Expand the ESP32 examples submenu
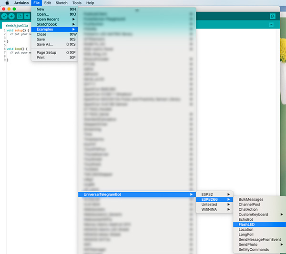Image resolution: width=286 pixels, height=254 pixels. 214,195
